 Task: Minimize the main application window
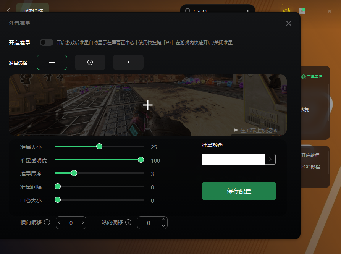point(316,11)
